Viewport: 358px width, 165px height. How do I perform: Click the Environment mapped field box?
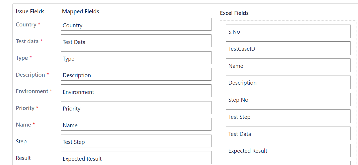tap(136, 91)
